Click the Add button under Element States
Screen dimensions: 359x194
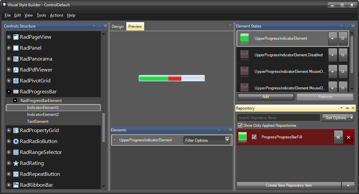(266, 97)
